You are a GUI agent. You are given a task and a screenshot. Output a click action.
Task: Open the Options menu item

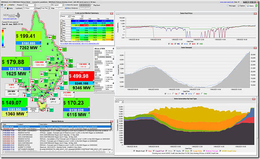(x=241, y=6)
